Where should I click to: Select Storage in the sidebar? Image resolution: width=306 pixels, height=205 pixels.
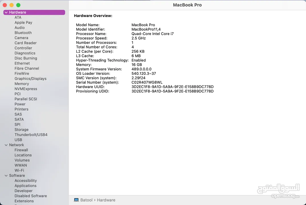pyautogui.click(x=22, y=129)
